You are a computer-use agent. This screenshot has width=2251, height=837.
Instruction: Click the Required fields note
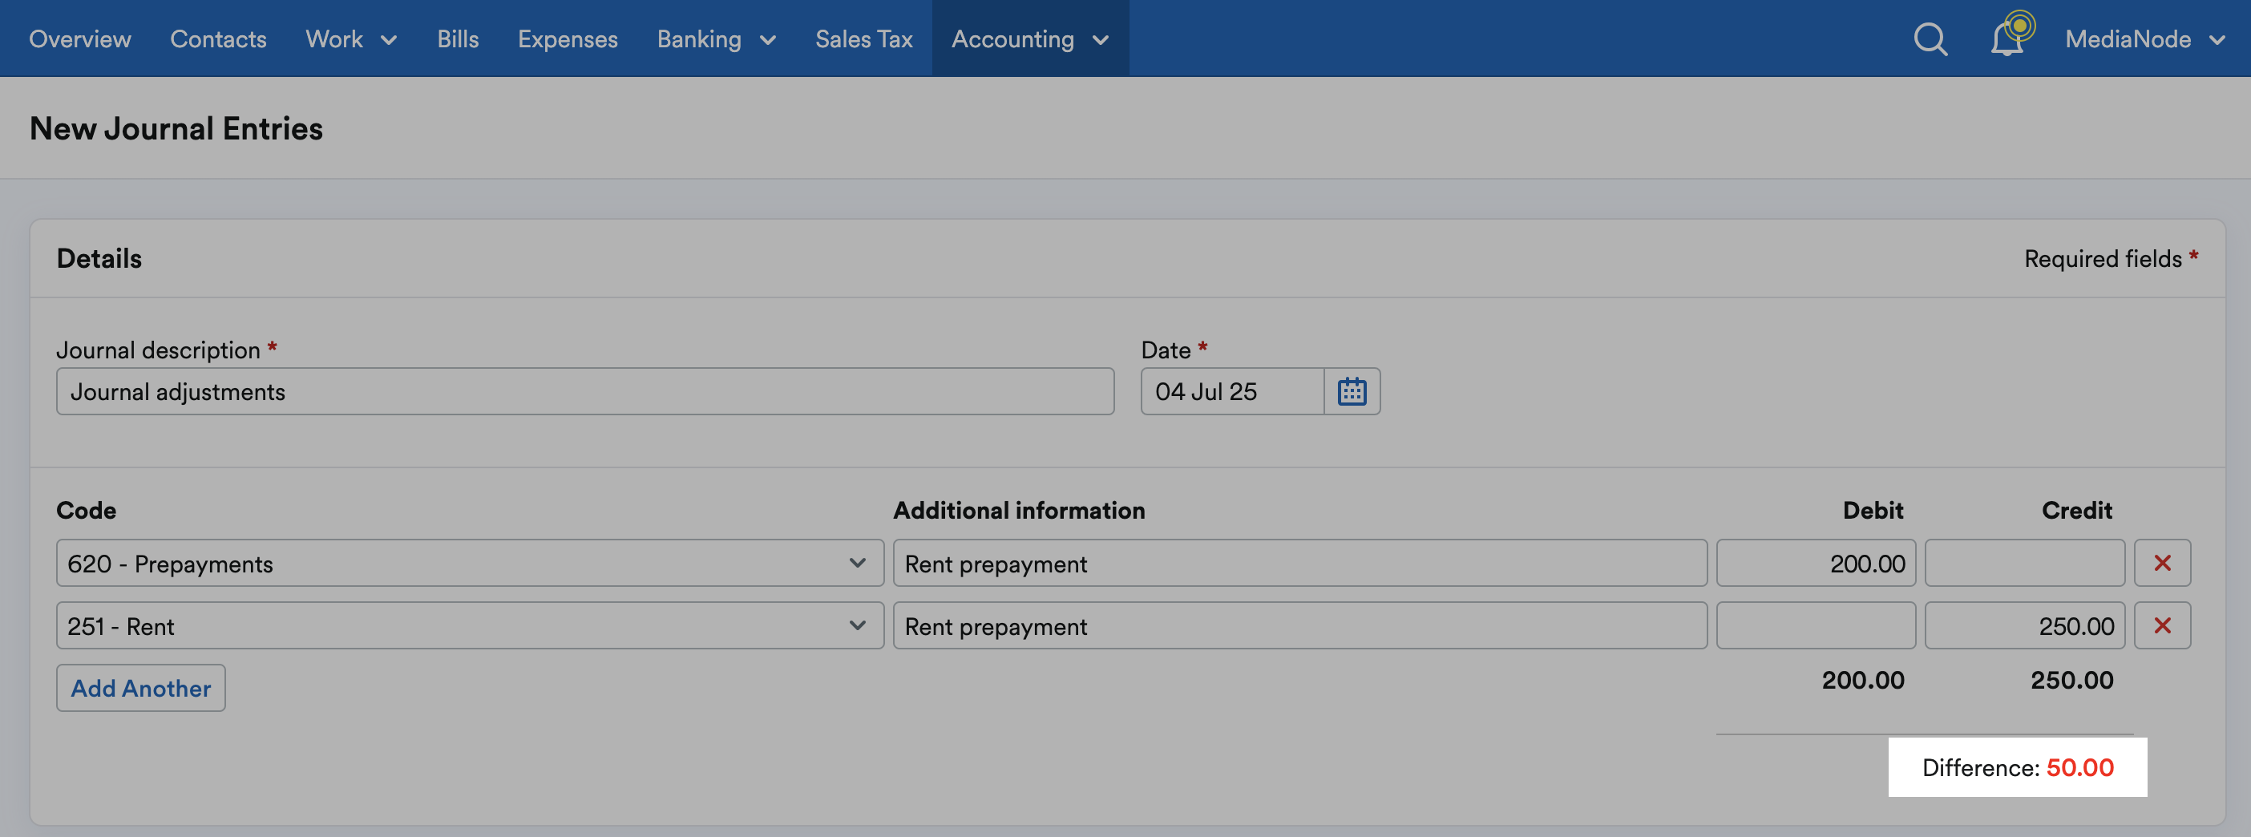(2110, 259)
